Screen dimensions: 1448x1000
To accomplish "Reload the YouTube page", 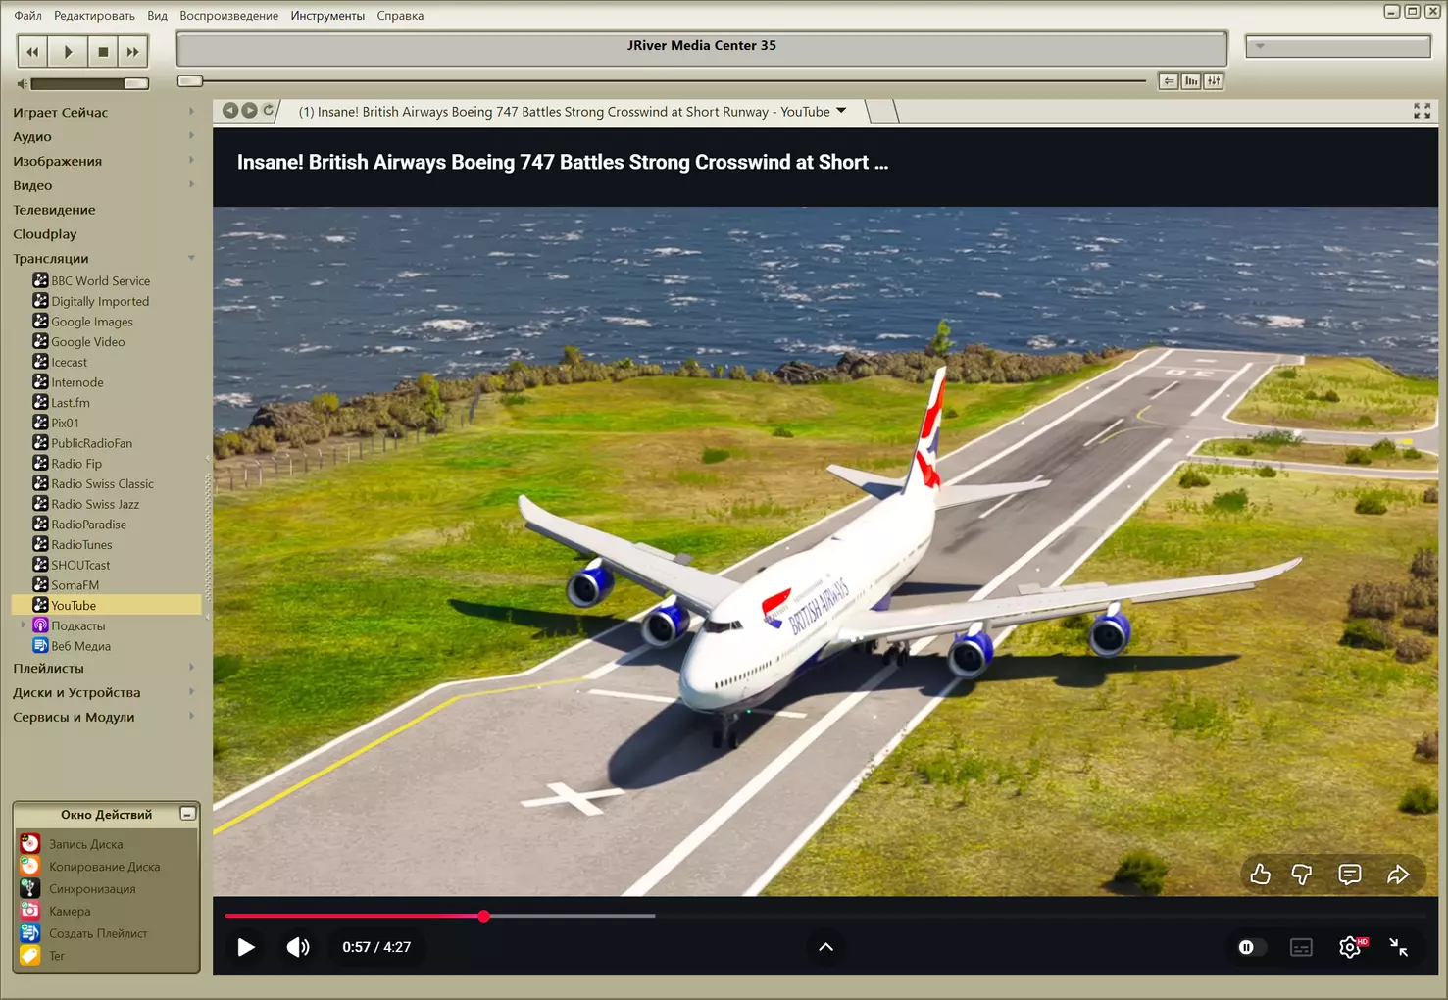I will coord(268,111).
